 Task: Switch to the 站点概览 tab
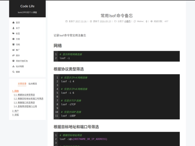tap(33, 84)
